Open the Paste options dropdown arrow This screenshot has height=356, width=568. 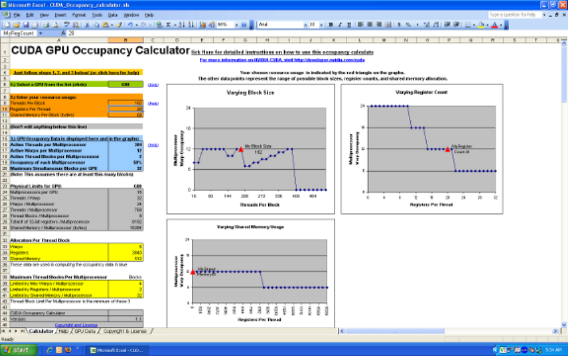tap(112, 24)
